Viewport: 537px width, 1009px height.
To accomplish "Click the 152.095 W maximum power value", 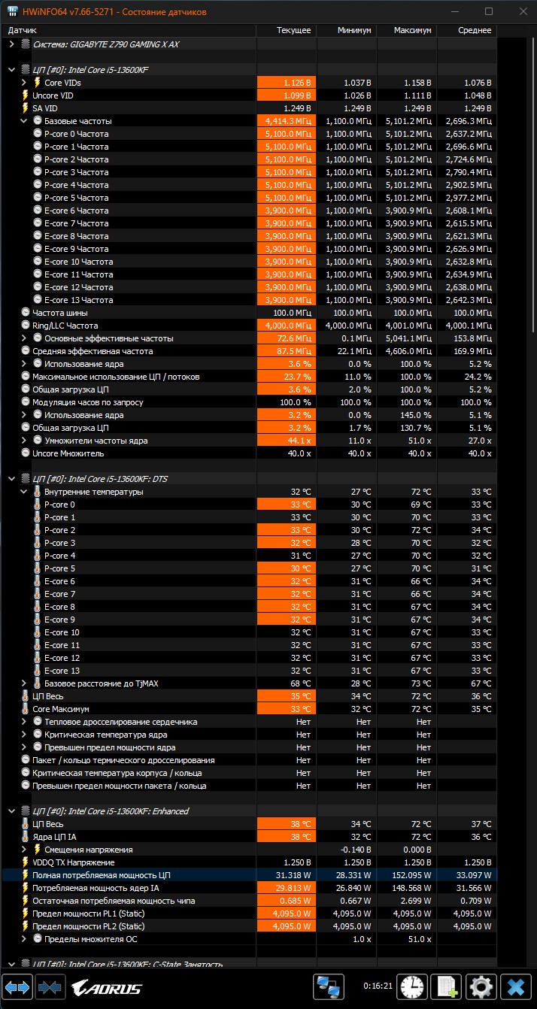I will coord(411,875).
